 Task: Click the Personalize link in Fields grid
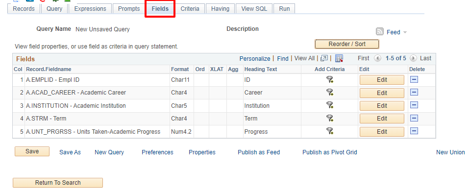click(x=255, y=59)
